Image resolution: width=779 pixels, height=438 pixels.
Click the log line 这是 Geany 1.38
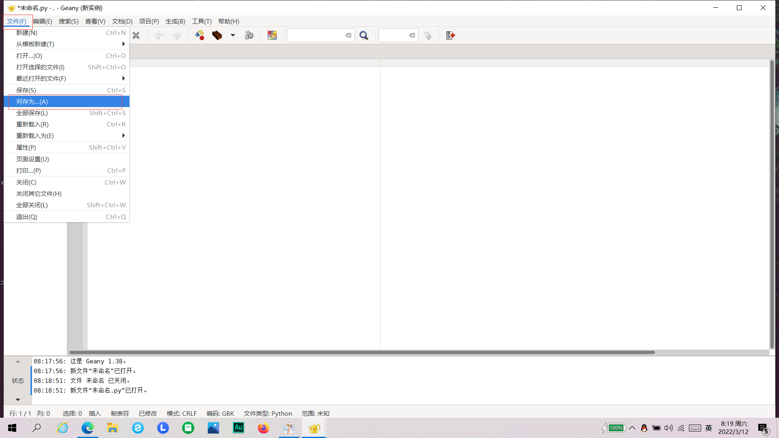tap(80, 361)
